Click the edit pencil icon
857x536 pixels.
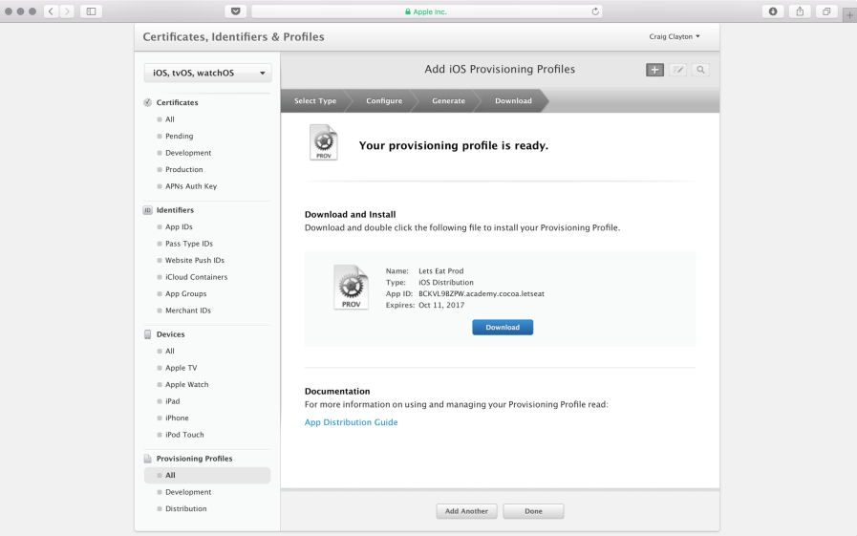pos(677,70)
